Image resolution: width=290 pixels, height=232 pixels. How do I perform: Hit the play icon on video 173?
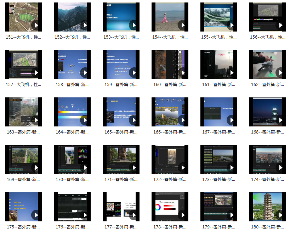click(232, 168)
